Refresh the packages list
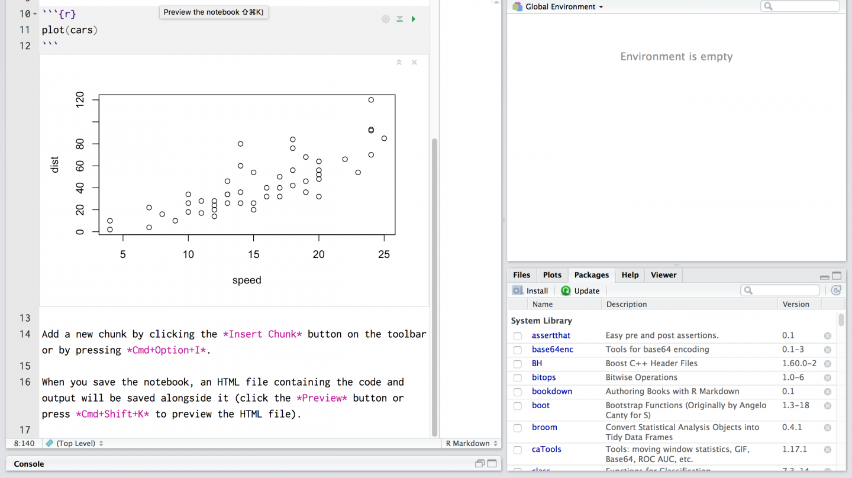The height and width of the screenshot is (478, 852). tap(835, 290)
